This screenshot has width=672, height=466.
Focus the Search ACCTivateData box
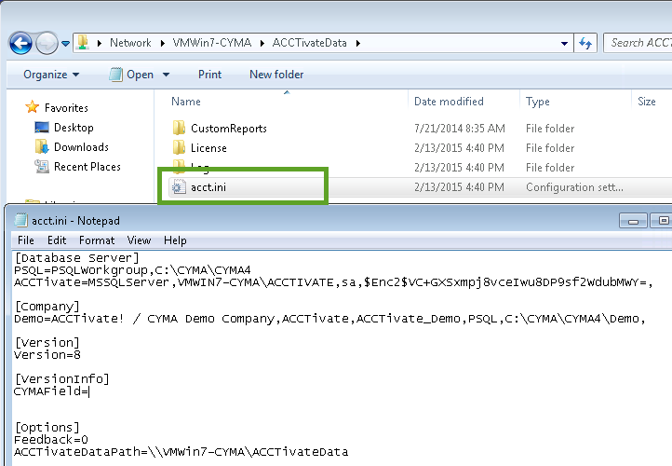coord(638,43)
